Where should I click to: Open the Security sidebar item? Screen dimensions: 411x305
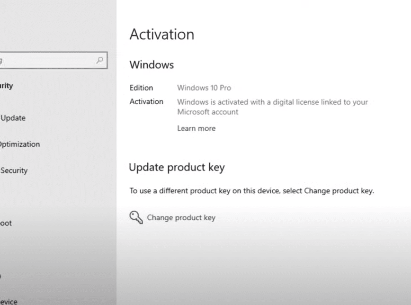14,170
